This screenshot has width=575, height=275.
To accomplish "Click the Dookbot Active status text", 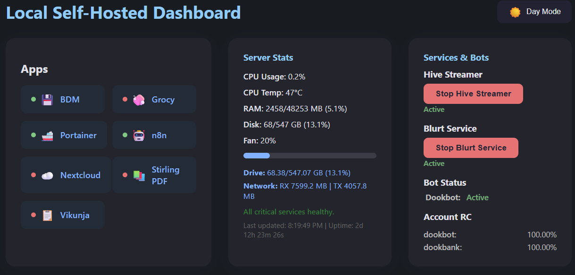I will (477, 197).
